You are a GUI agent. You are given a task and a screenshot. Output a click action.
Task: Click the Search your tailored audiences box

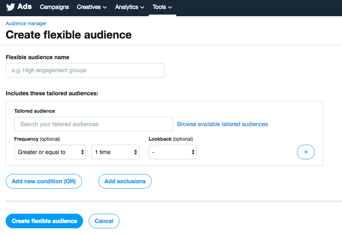[93, 124]
